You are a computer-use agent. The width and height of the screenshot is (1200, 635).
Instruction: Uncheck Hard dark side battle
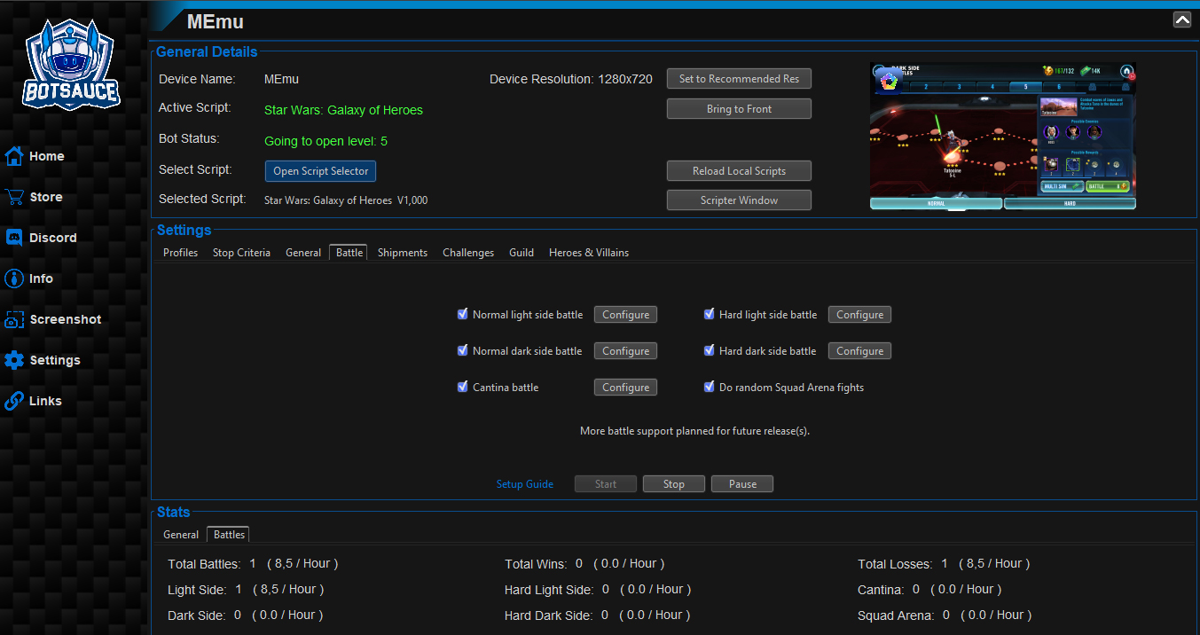710,350
